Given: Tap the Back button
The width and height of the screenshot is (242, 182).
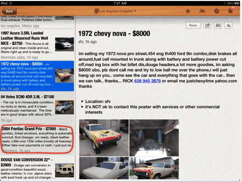Looking at the screenshot, I should pos(9,11).
